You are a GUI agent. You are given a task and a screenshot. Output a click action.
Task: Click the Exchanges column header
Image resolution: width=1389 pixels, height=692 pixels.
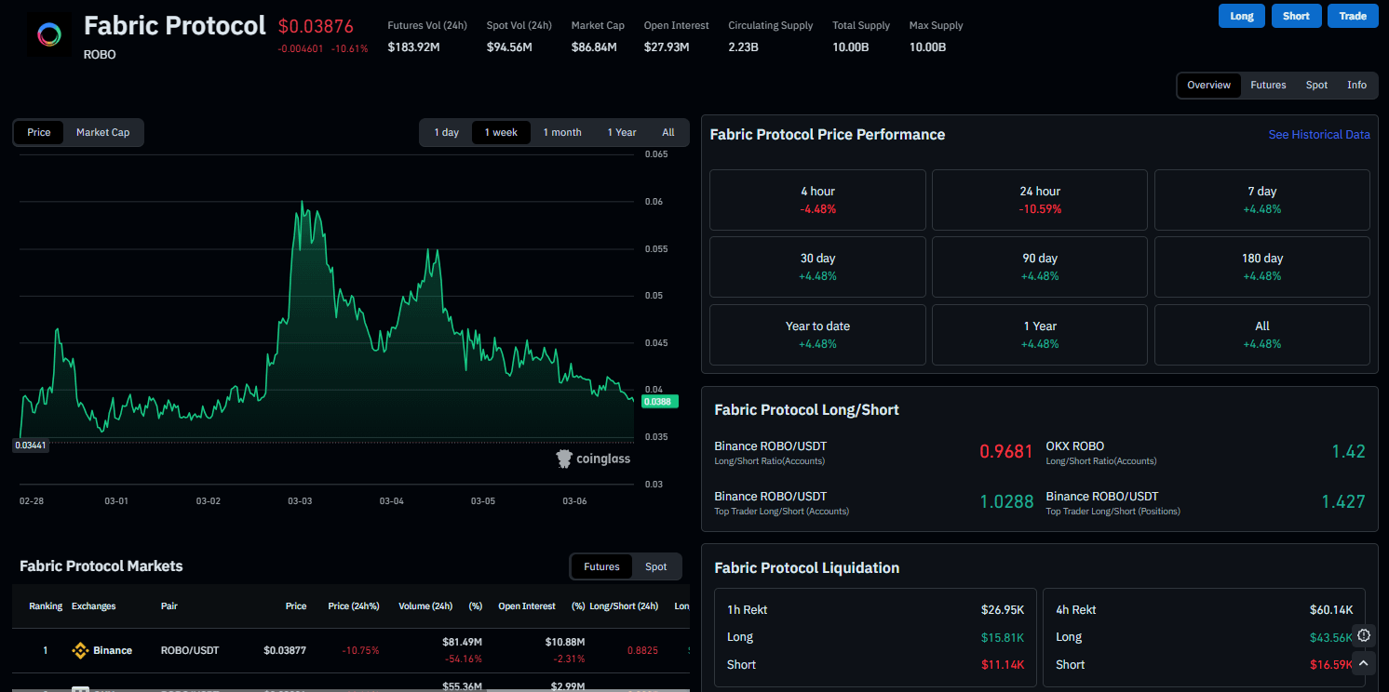coord(94,606)
